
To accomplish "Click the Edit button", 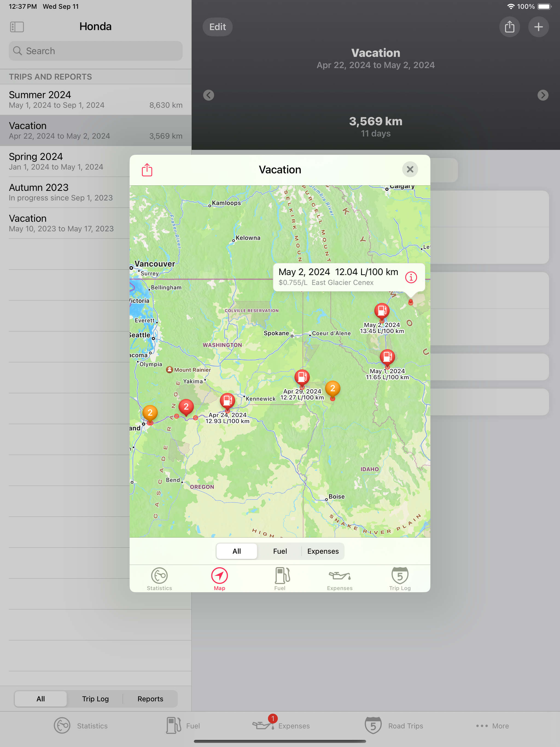I will tap(217, 27).
